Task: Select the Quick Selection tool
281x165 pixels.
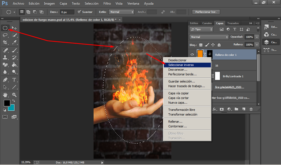Action: point(14,35)
